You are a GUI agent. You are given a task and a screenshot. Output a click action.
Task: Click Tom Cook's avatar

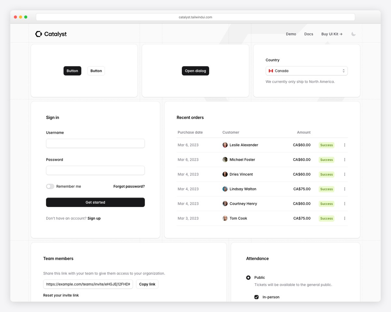pyautogui.click(x=225, y=218)
